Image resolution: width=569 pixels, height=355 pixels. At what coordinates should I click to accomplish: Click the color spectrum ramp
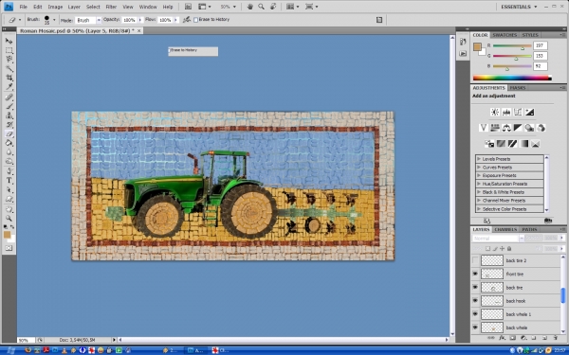(x=512, y=78)
